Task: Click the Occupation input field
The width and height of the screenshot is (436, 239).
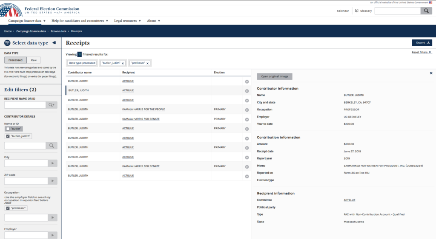Action: (x=26, y=218)
